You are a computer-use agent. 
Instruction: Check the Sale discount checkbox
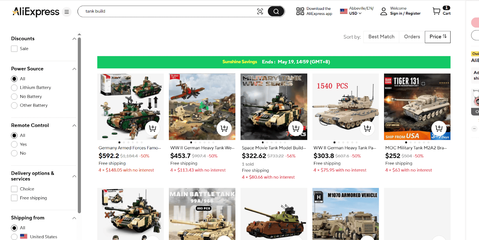[x=14, y=49]
